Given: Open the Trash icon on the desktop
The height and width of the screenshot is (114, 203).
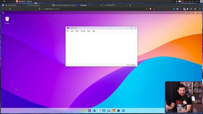Looking at the screenshot, I should pos(7,20).
